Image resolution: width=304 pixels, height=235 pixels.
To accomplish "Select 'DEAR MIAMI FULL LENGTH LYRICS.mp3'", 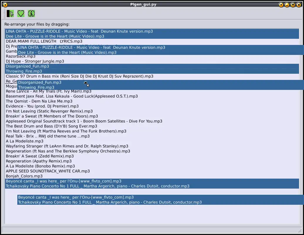I will point(152,41).
